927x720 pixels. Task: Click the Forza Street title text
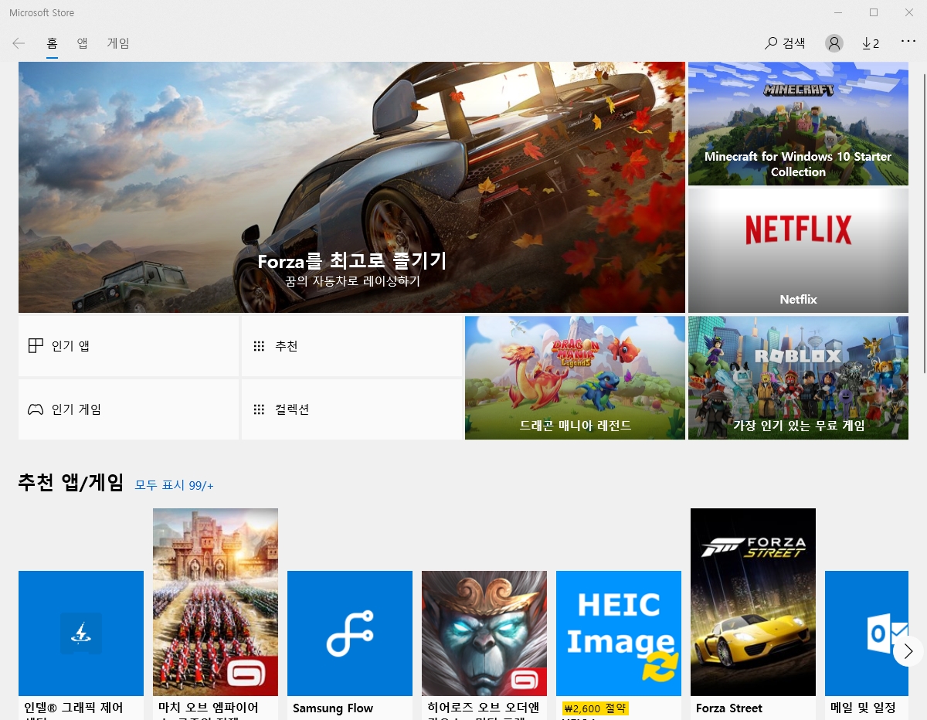click(729, 708)
